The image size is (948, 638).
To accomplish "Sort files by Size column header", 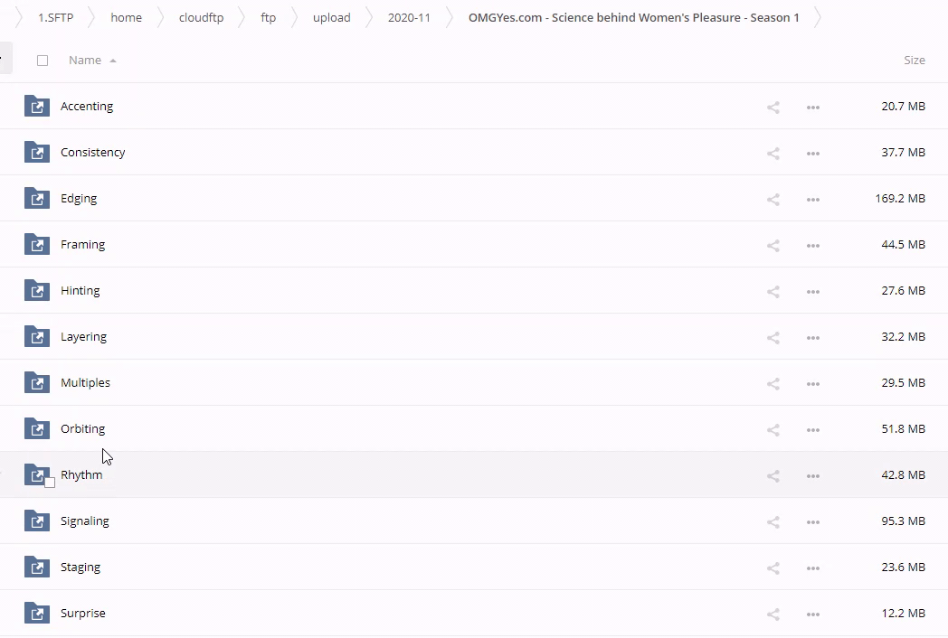I will coord(914,61).
